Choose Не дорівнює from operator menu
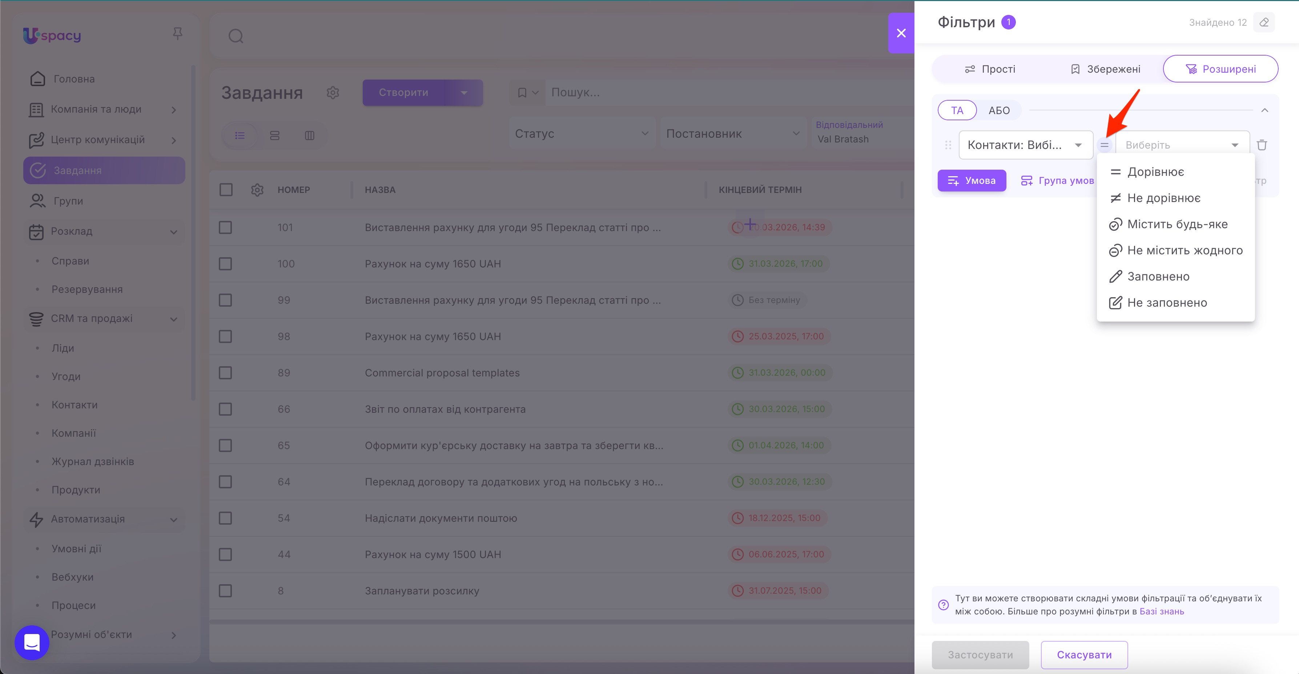Image resolution: width=1299 pixels, height=674 pixels. (x=1163, y=198)
